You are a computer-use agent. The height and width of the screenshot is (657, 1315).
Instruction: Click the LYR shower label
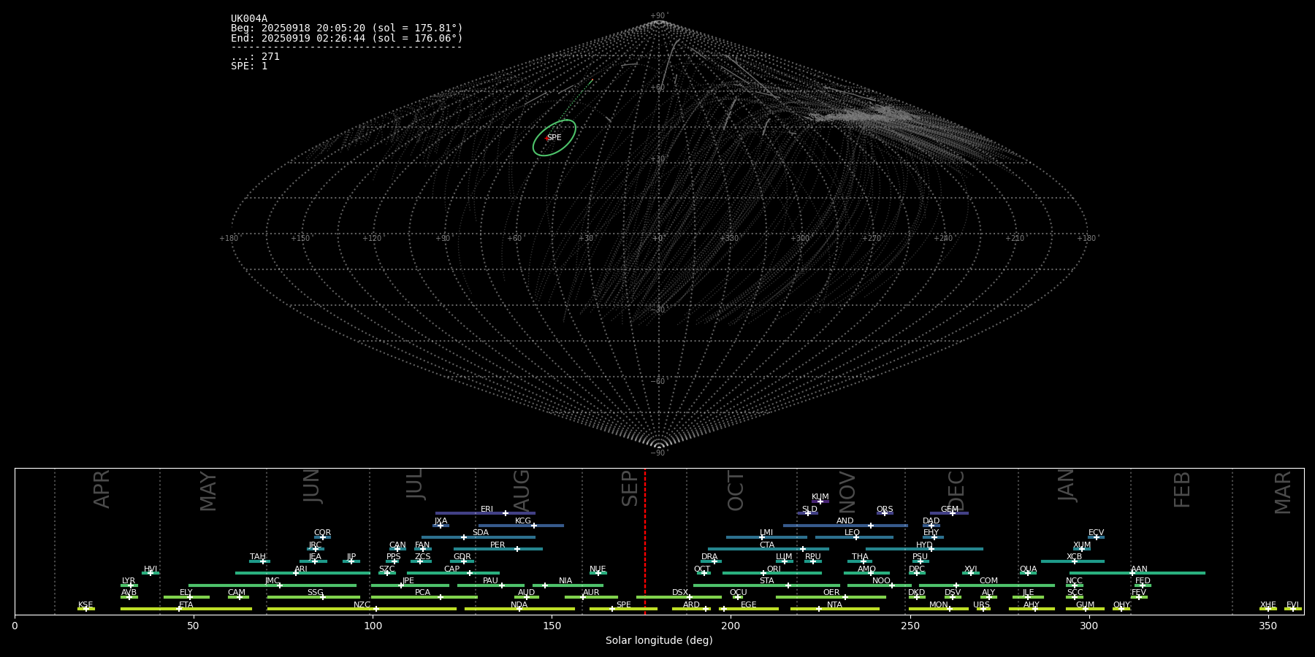(x=129, y=581)
